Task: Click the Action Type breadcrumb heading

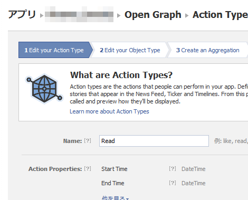Action: point(220,15)
